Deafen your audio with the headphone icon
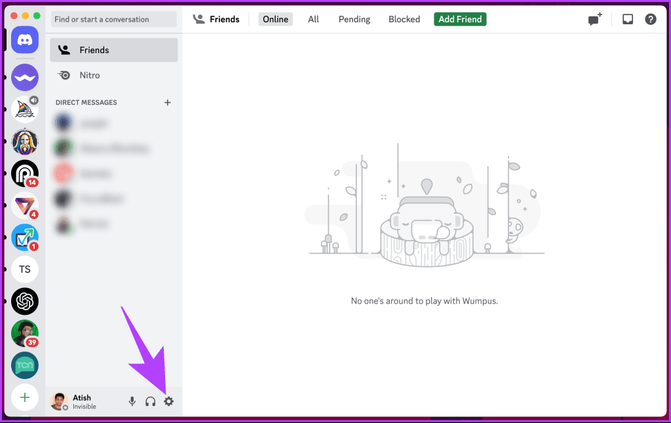This screenshot has height=423, width=671. coord(150,401)
